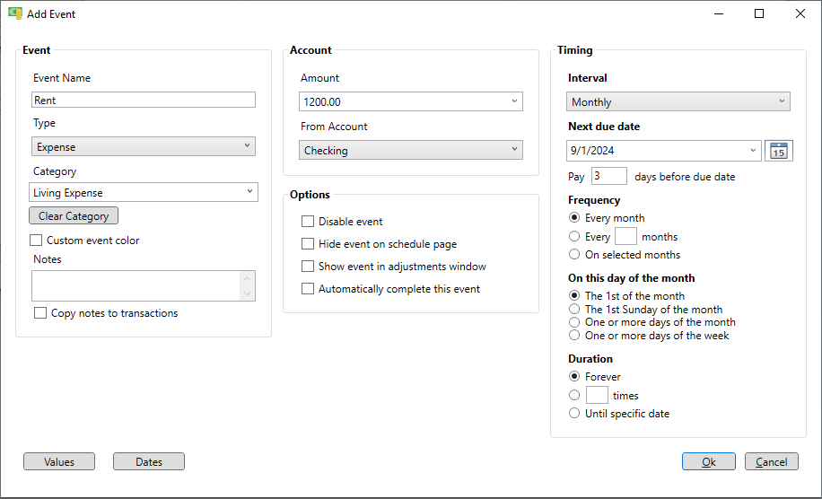Screen dimensions: 822x499
Task: Confirm with the Ok button
Action: pyautogui.click(x=709, y=462)
